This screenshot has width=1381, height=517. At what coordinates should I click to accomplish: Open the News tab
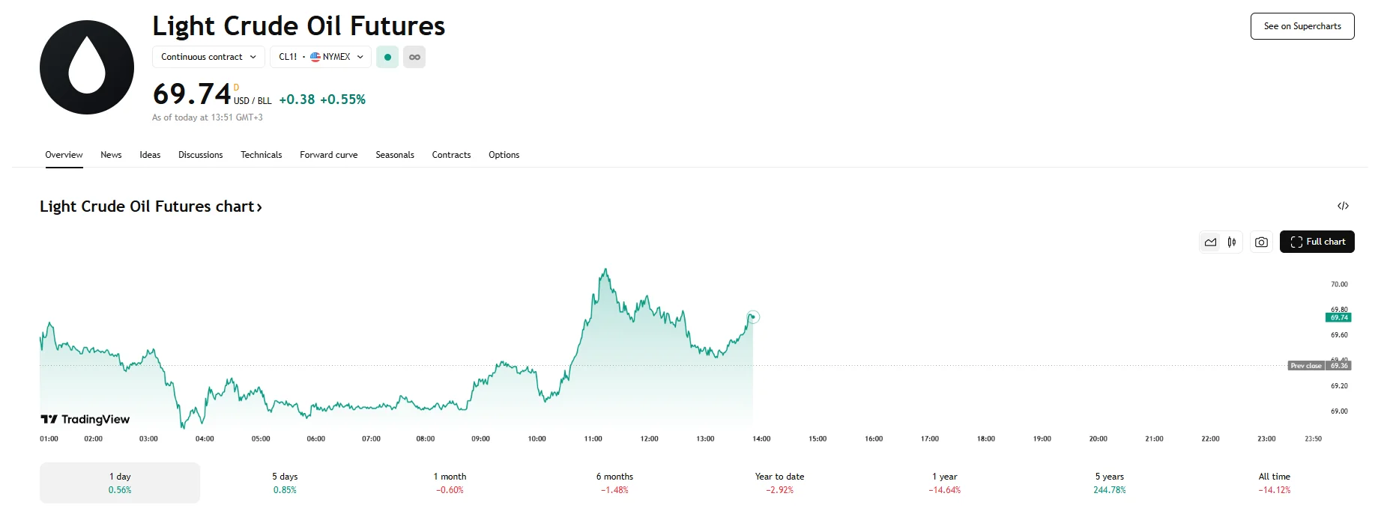tap(111, 155)
